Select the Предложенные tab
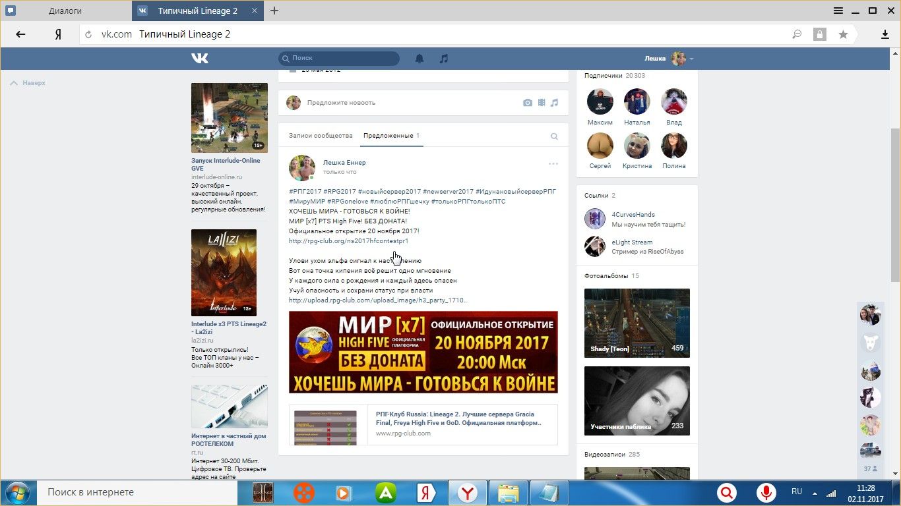901x506 pixels. point(391,136)
